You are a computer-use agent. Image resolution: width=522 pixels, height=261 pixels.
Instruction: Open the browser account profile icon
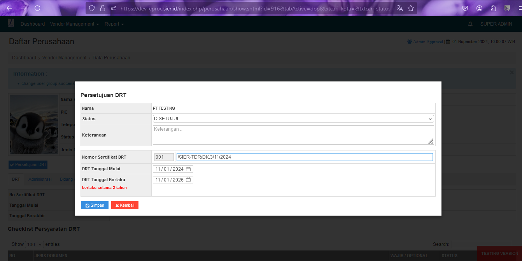479,8
